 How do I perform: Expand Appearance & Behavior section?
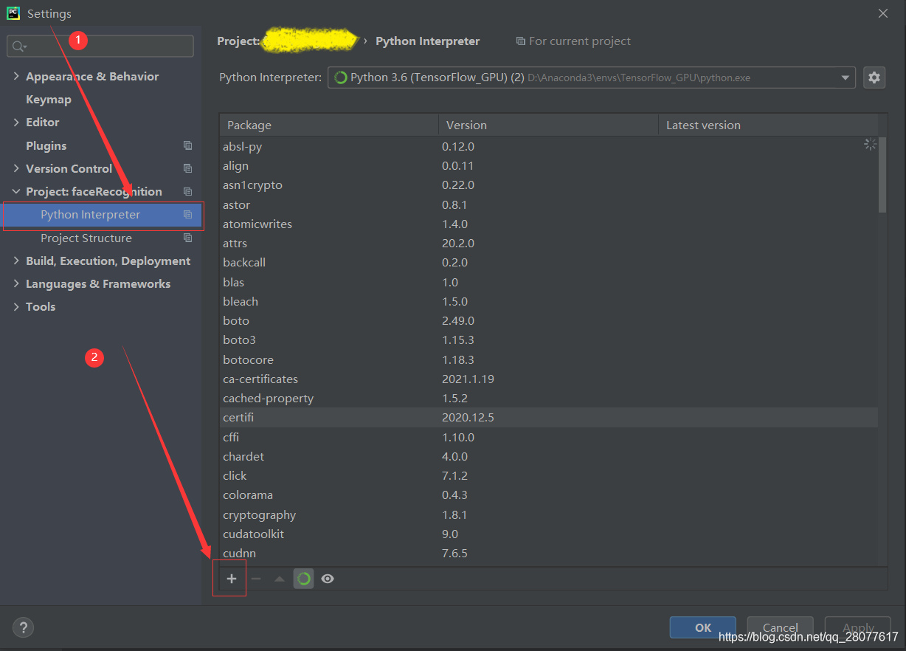point(16,76)
